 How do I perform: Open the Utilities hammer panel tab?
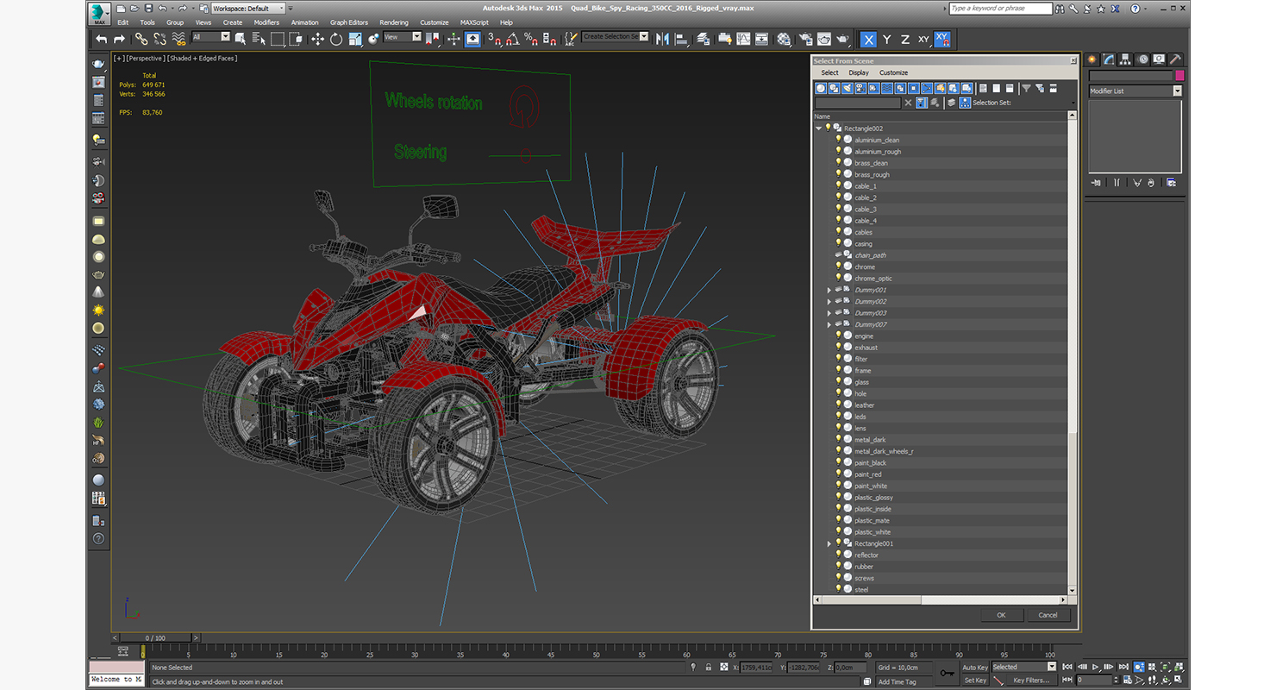coord(1176,60)
